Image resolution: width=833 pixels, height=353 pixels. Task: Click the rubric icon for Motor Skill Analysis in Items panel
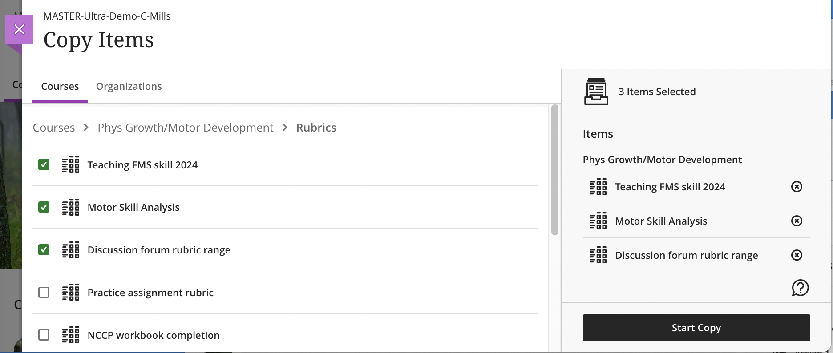(x=598, y=221)
